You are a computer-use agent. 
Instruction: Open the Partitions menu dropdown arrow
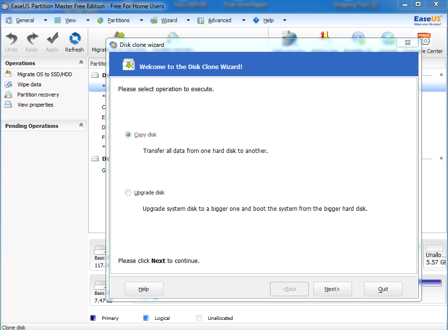[x=141, y=20]
